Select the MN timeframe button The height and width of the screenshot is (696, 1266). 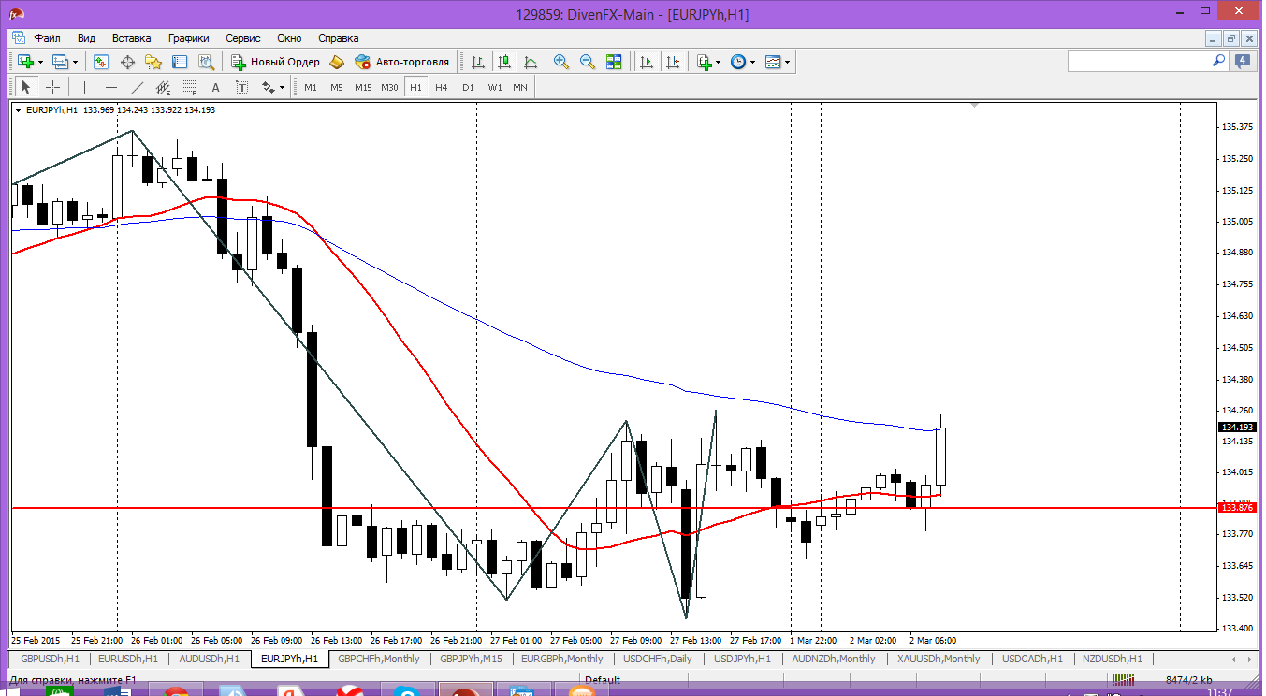coord(520,87)
